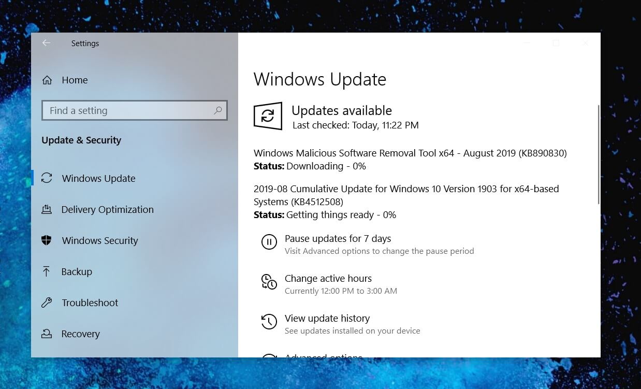The height and width of the screenshot is (389, 641).
Task: Click the Windows Update sync icon in sidebar
Action: tap(47, 178)
